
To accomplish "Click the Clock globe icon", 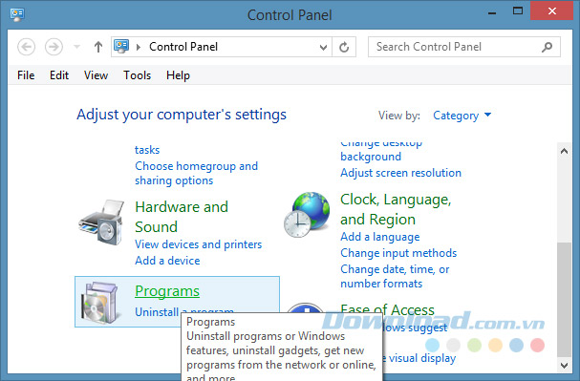I will (x=307, y=215).
